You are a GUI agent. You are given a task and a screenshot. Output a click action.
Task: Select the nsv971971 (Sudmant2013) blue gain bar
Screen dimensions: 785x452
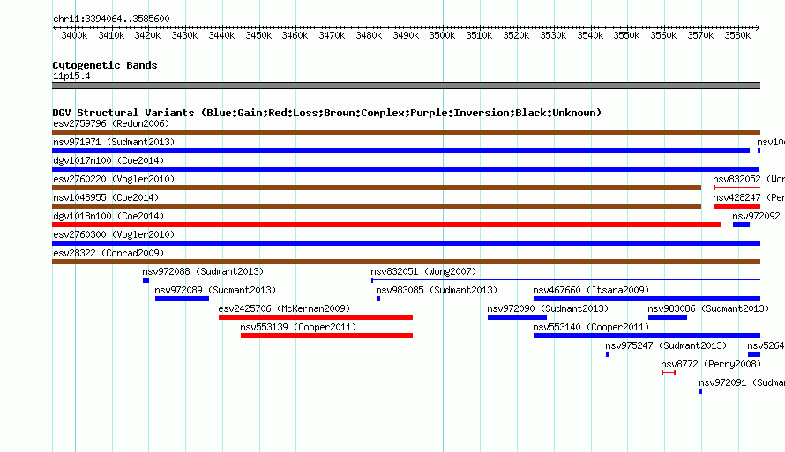click(x=401, y=151)
